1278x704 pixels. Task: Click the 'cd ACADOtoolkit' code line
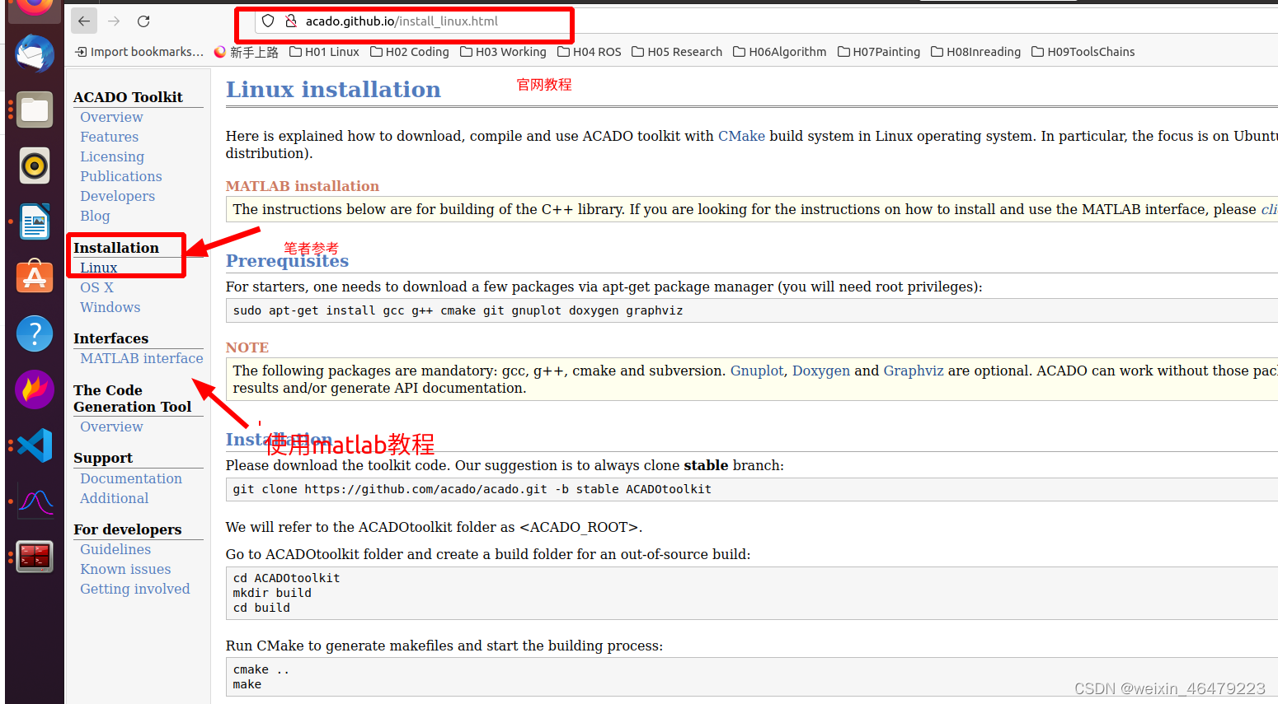tap(286, 578)
